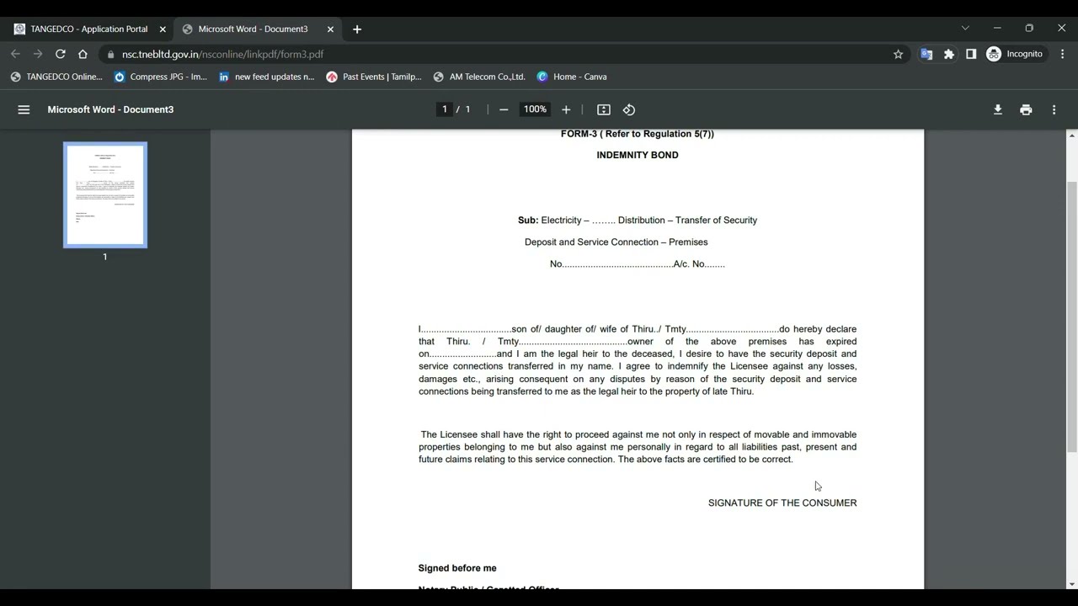Click the scrollbar up arrow
The image size is (1078, 606).
(x=1071, y=136)
